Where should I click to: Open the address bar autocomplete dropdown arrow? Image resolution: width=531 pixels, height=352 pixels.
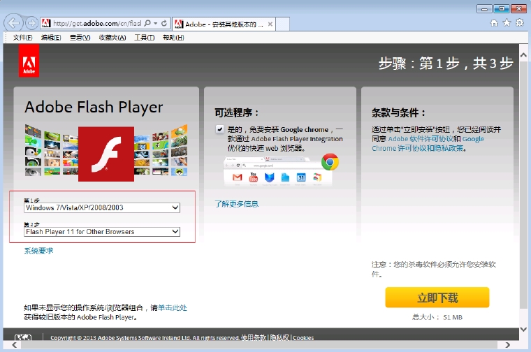[156, 23]
